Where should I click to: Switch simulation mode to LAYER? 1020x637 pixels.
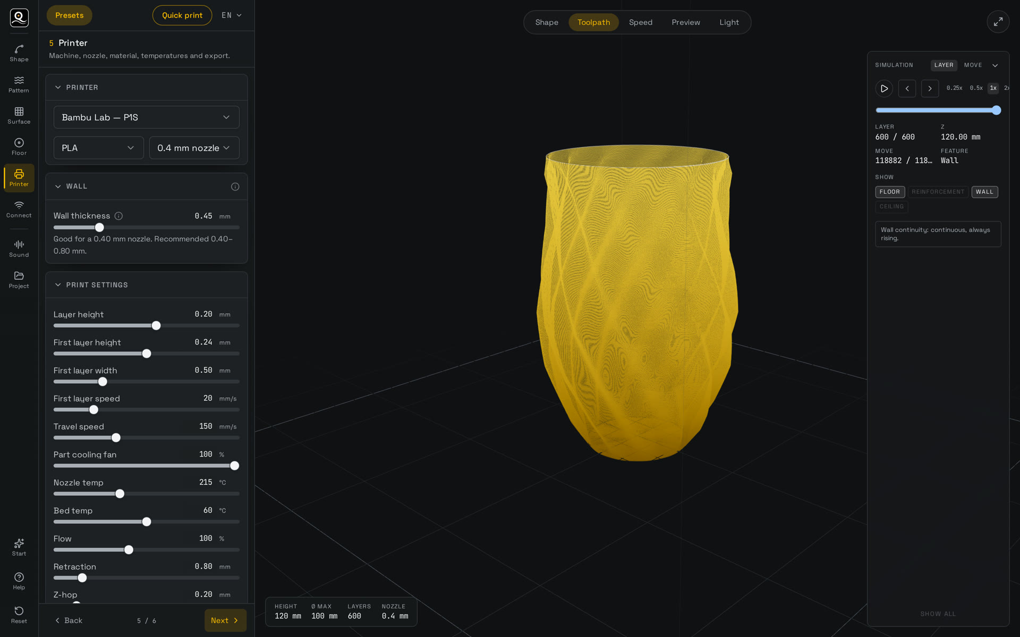[943, 65]
